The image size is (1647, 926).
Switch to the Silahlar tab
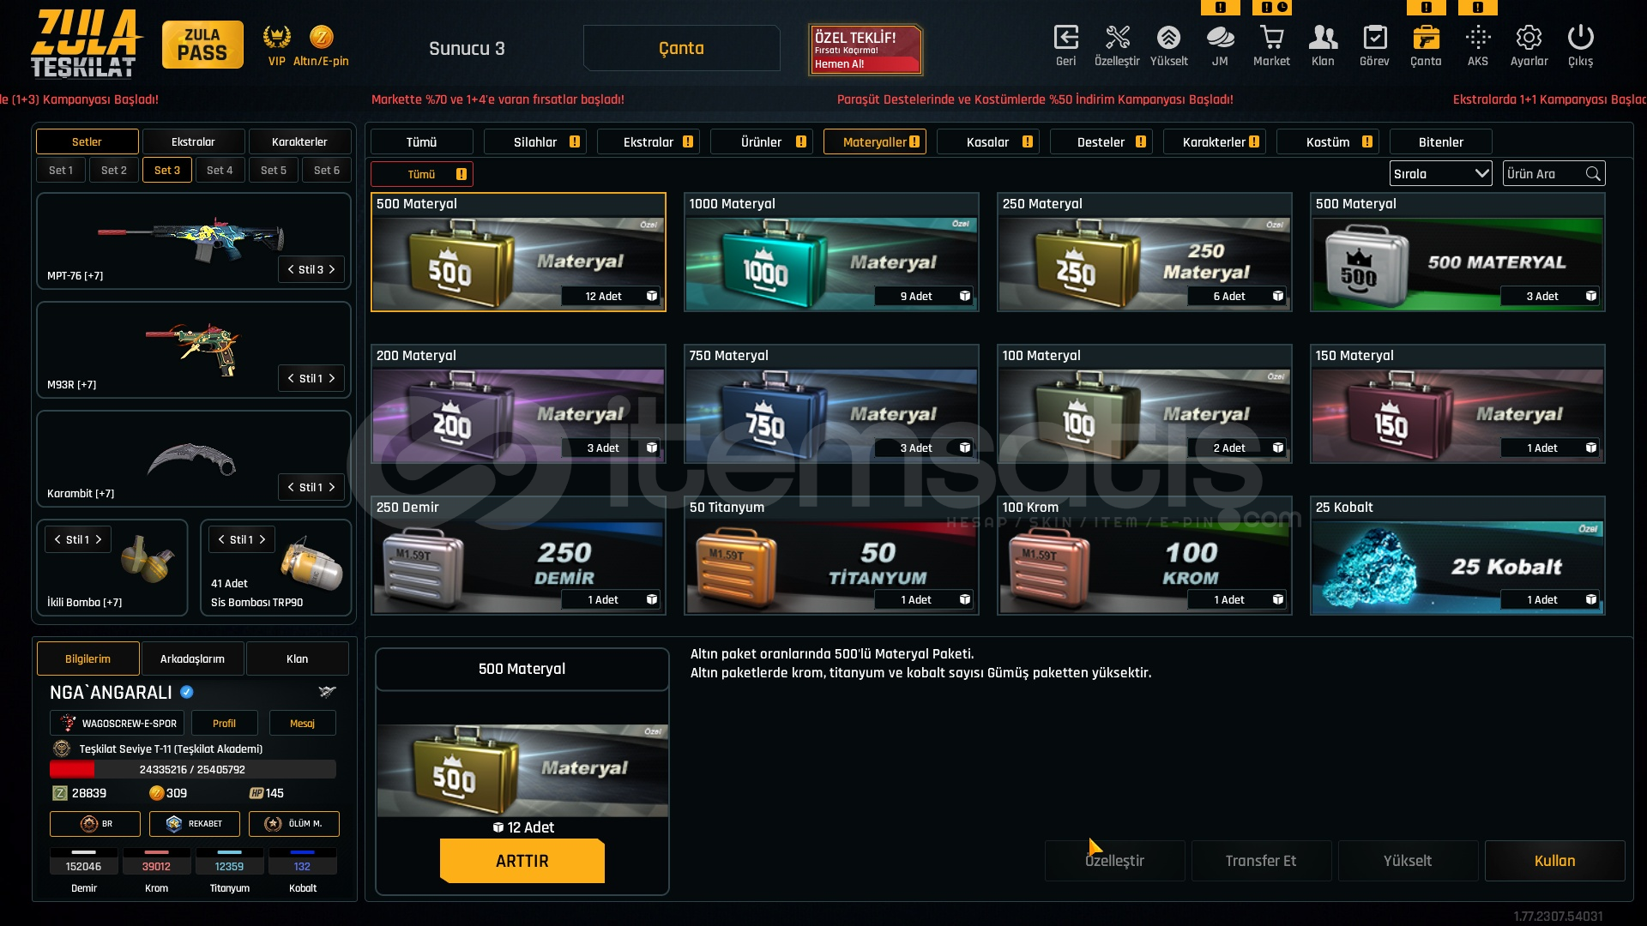[534, 142]
